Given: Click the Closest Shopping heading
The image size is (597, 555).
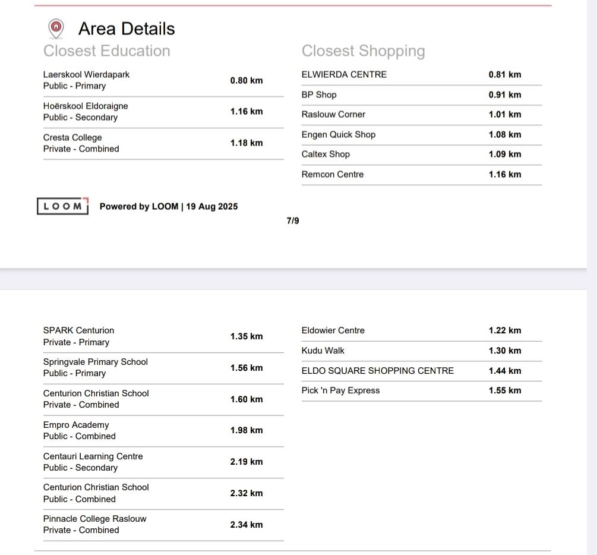Looking at the screenshot, I should 363,51.
